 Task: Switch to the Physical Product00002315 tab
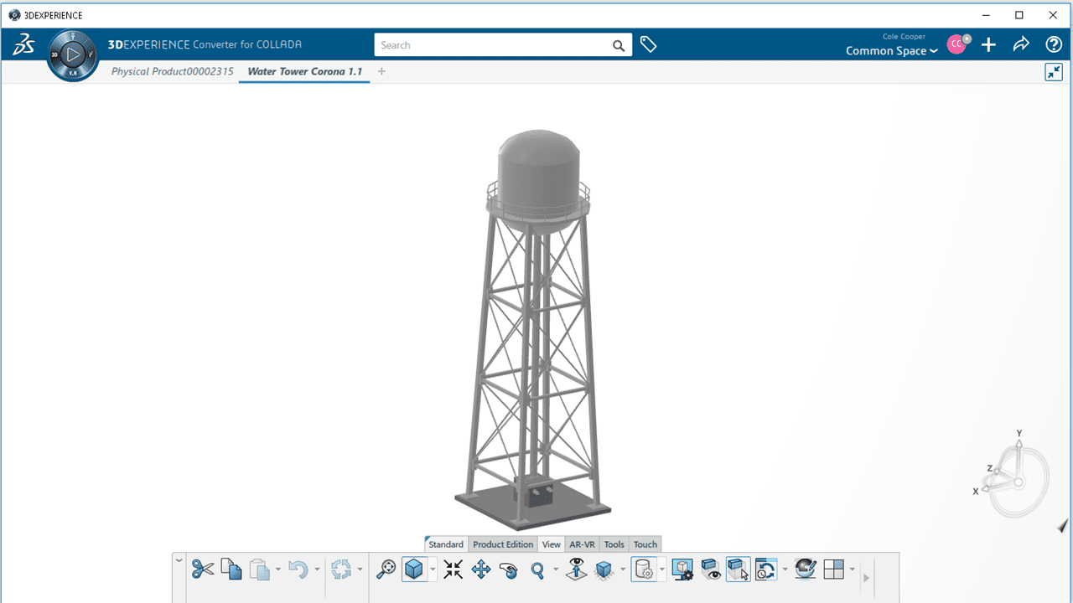coord(173,71)
